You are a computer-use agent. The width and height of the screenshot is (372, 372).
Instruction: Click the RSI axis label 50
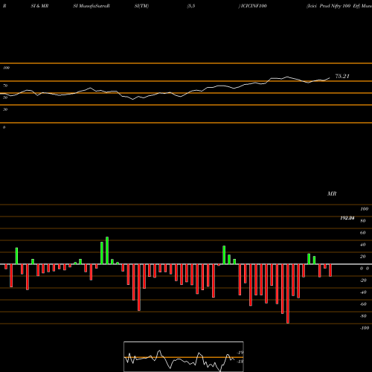(5, 97)
